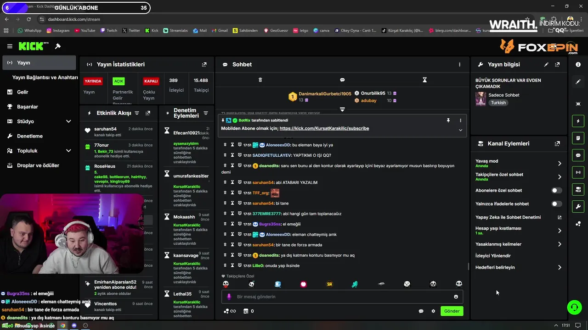Image resolution: width=588 pixels, height=330 pixels.
Task: Open Yavaş mod settings arrow
Action: (560, 163)
